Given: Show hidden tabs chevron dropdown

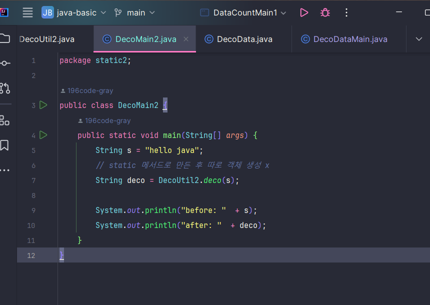Looking at the screenshot, I should pos(419,39).
